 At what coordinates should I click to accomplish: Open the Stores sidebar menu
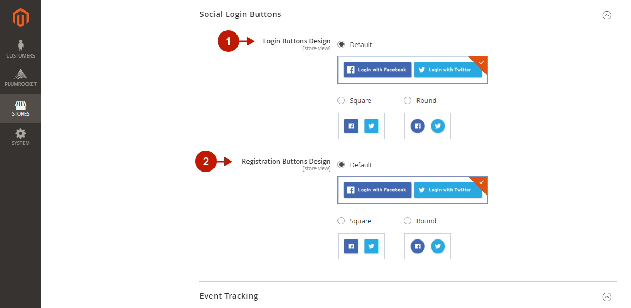(x=20, y=108)
